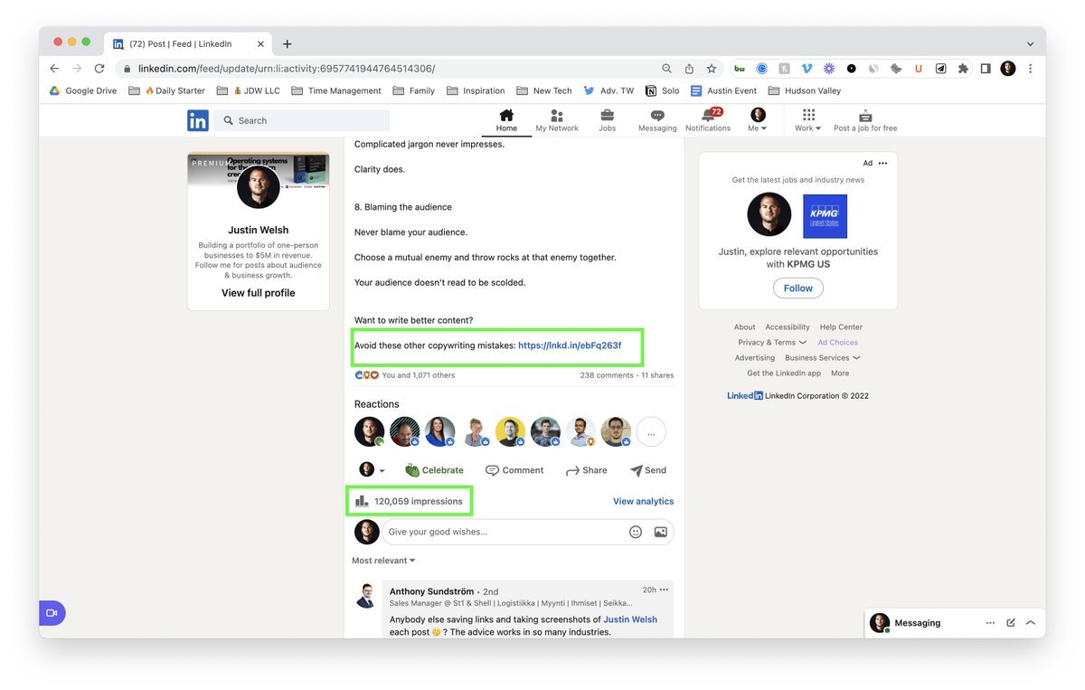
Task: Open Anthony Sundström's profile
Action: point(431,591)
